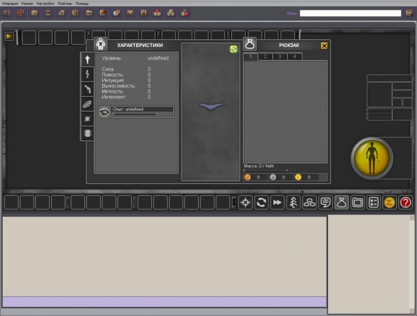Close the Рюкзак panel with yellow X
The image size is (417, 316).
324,46
